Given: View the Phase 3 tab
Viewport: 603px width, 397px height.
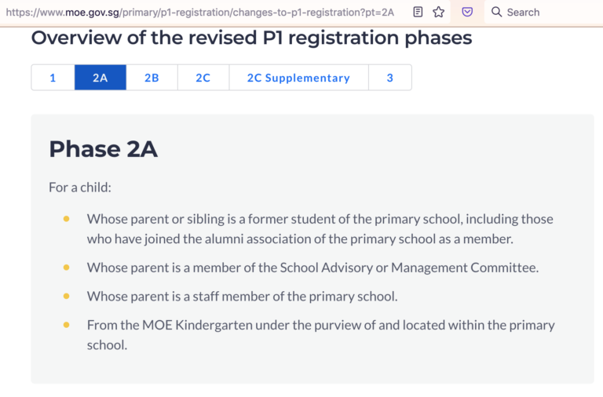Looking at the screenshot, I should pyautogui.click(x=390, y=78).
